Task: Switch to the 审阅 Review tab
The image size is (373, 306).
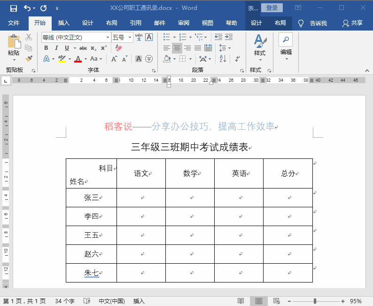Action: pos(184,23)
